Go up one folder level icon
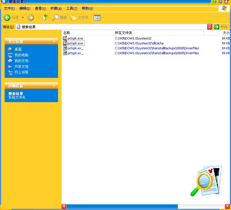 [x=45, y=18]
